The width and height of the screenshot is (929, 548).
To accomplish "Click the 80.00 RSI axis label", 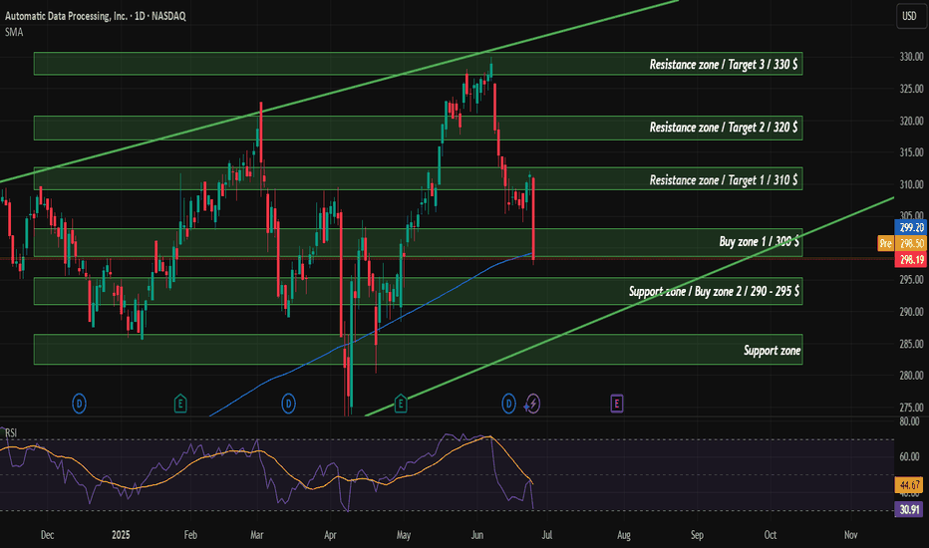I will pyautogui.click(x=909, y=421).
